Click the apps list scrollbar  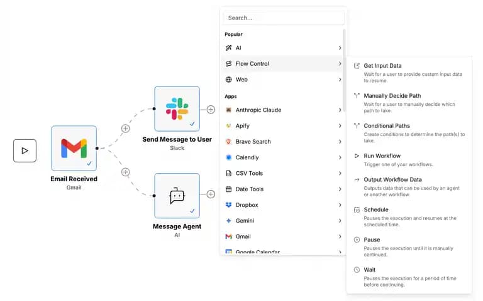(344, 71)
